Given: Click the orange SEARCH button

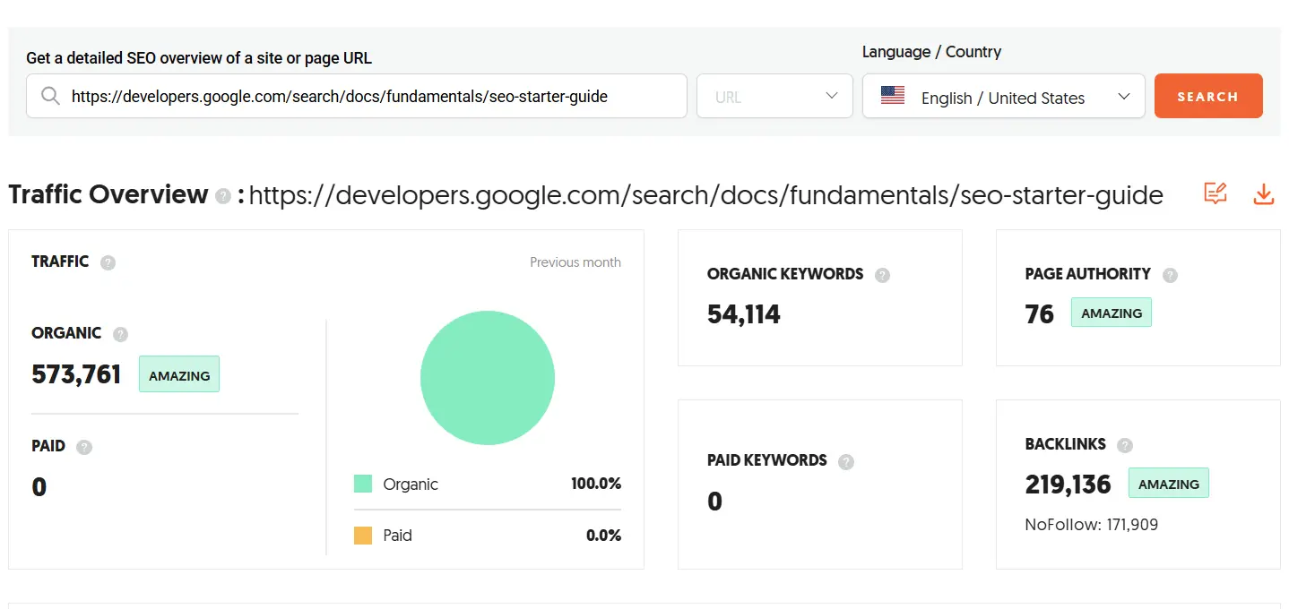Looking at the screenshot, I should tap(1208, 96).
